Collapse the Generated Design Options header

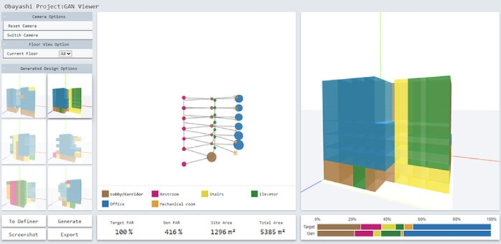47,69
